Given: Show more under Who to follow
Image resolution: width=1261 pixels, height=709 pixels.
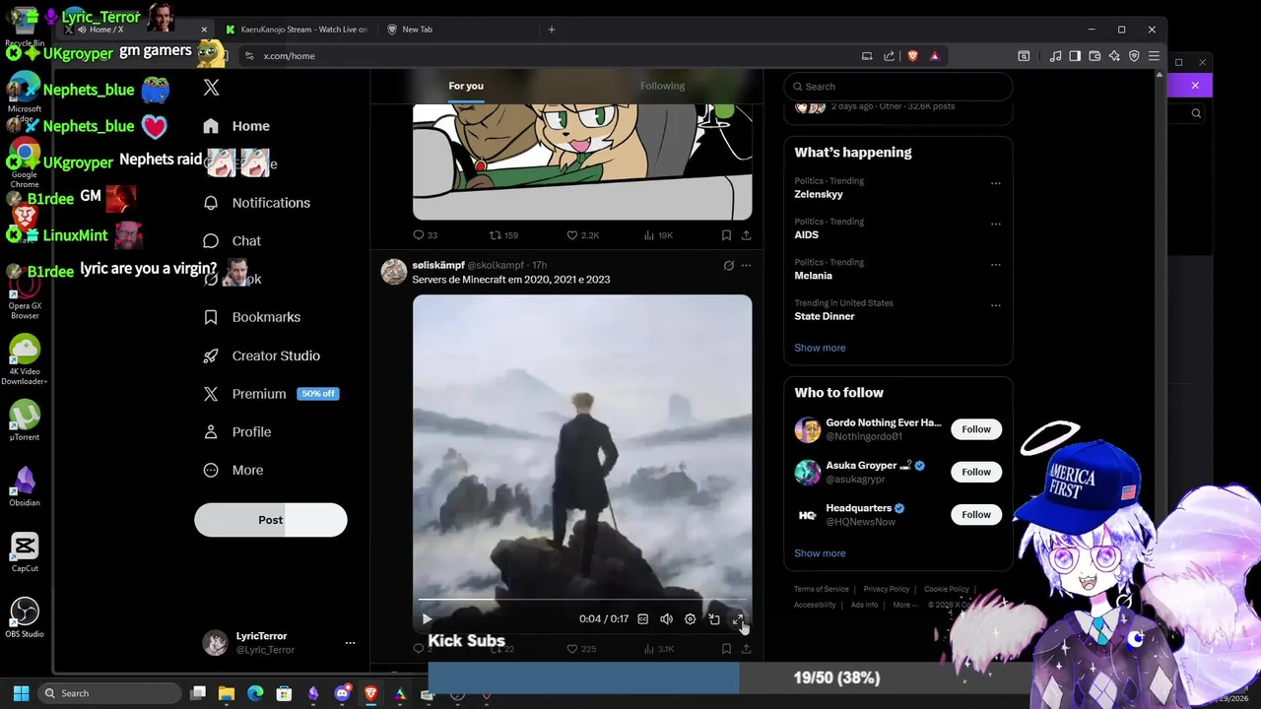Looking at the screenshot, I should pos(820,553).
